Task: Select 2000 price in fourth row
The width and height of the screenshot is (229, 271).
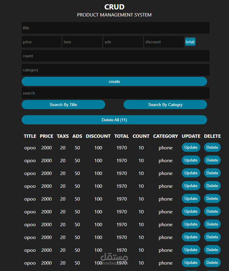Action: 46,186
